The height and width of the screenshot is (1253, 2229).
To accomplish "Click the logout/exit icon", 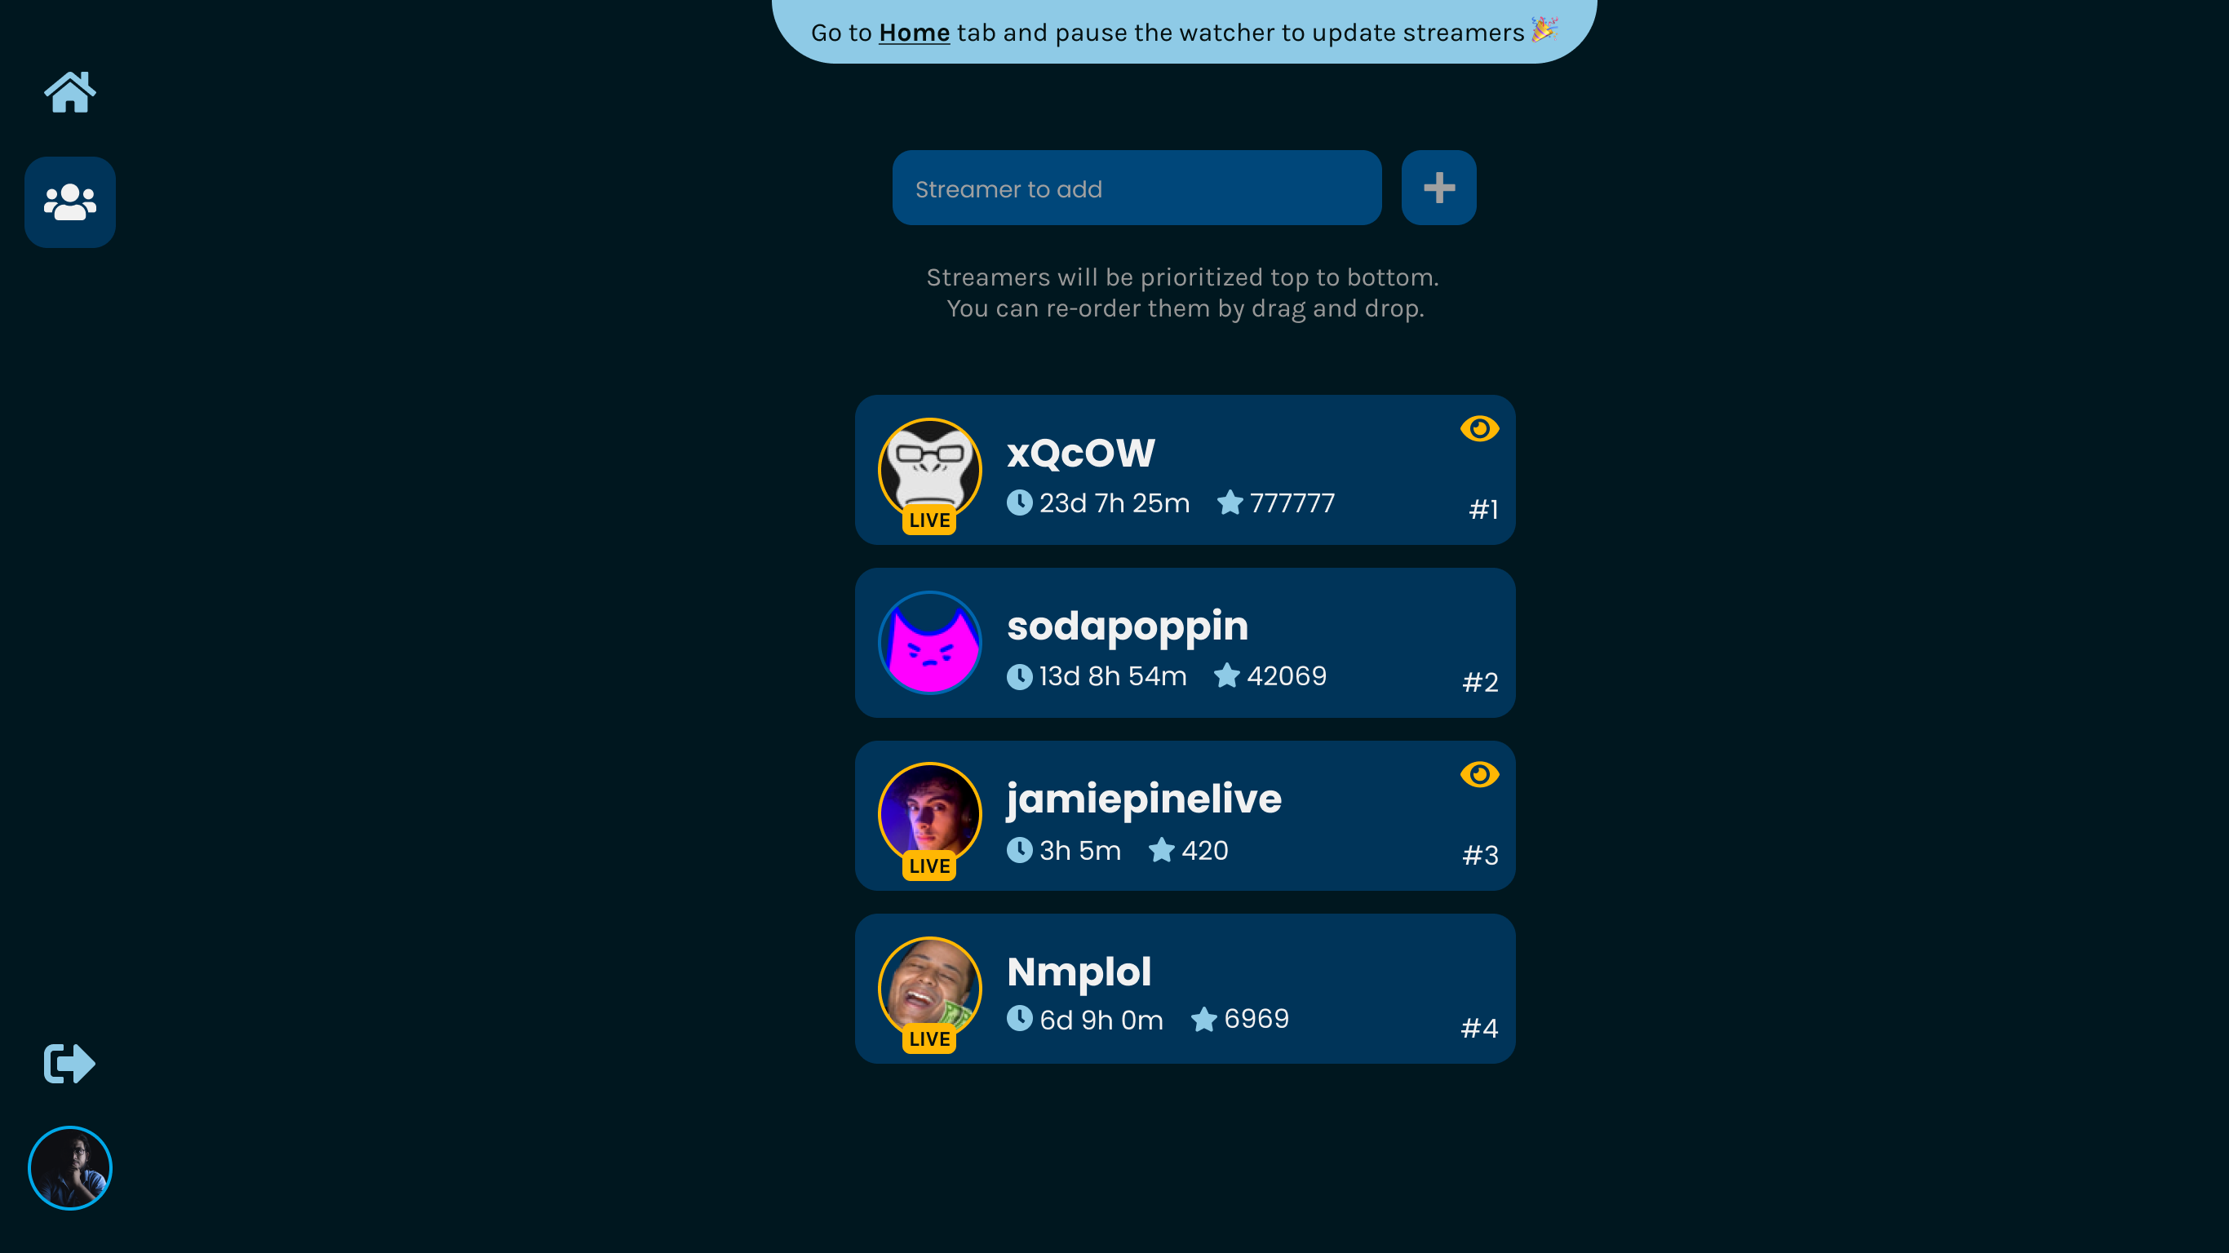I will [69, 1063].
